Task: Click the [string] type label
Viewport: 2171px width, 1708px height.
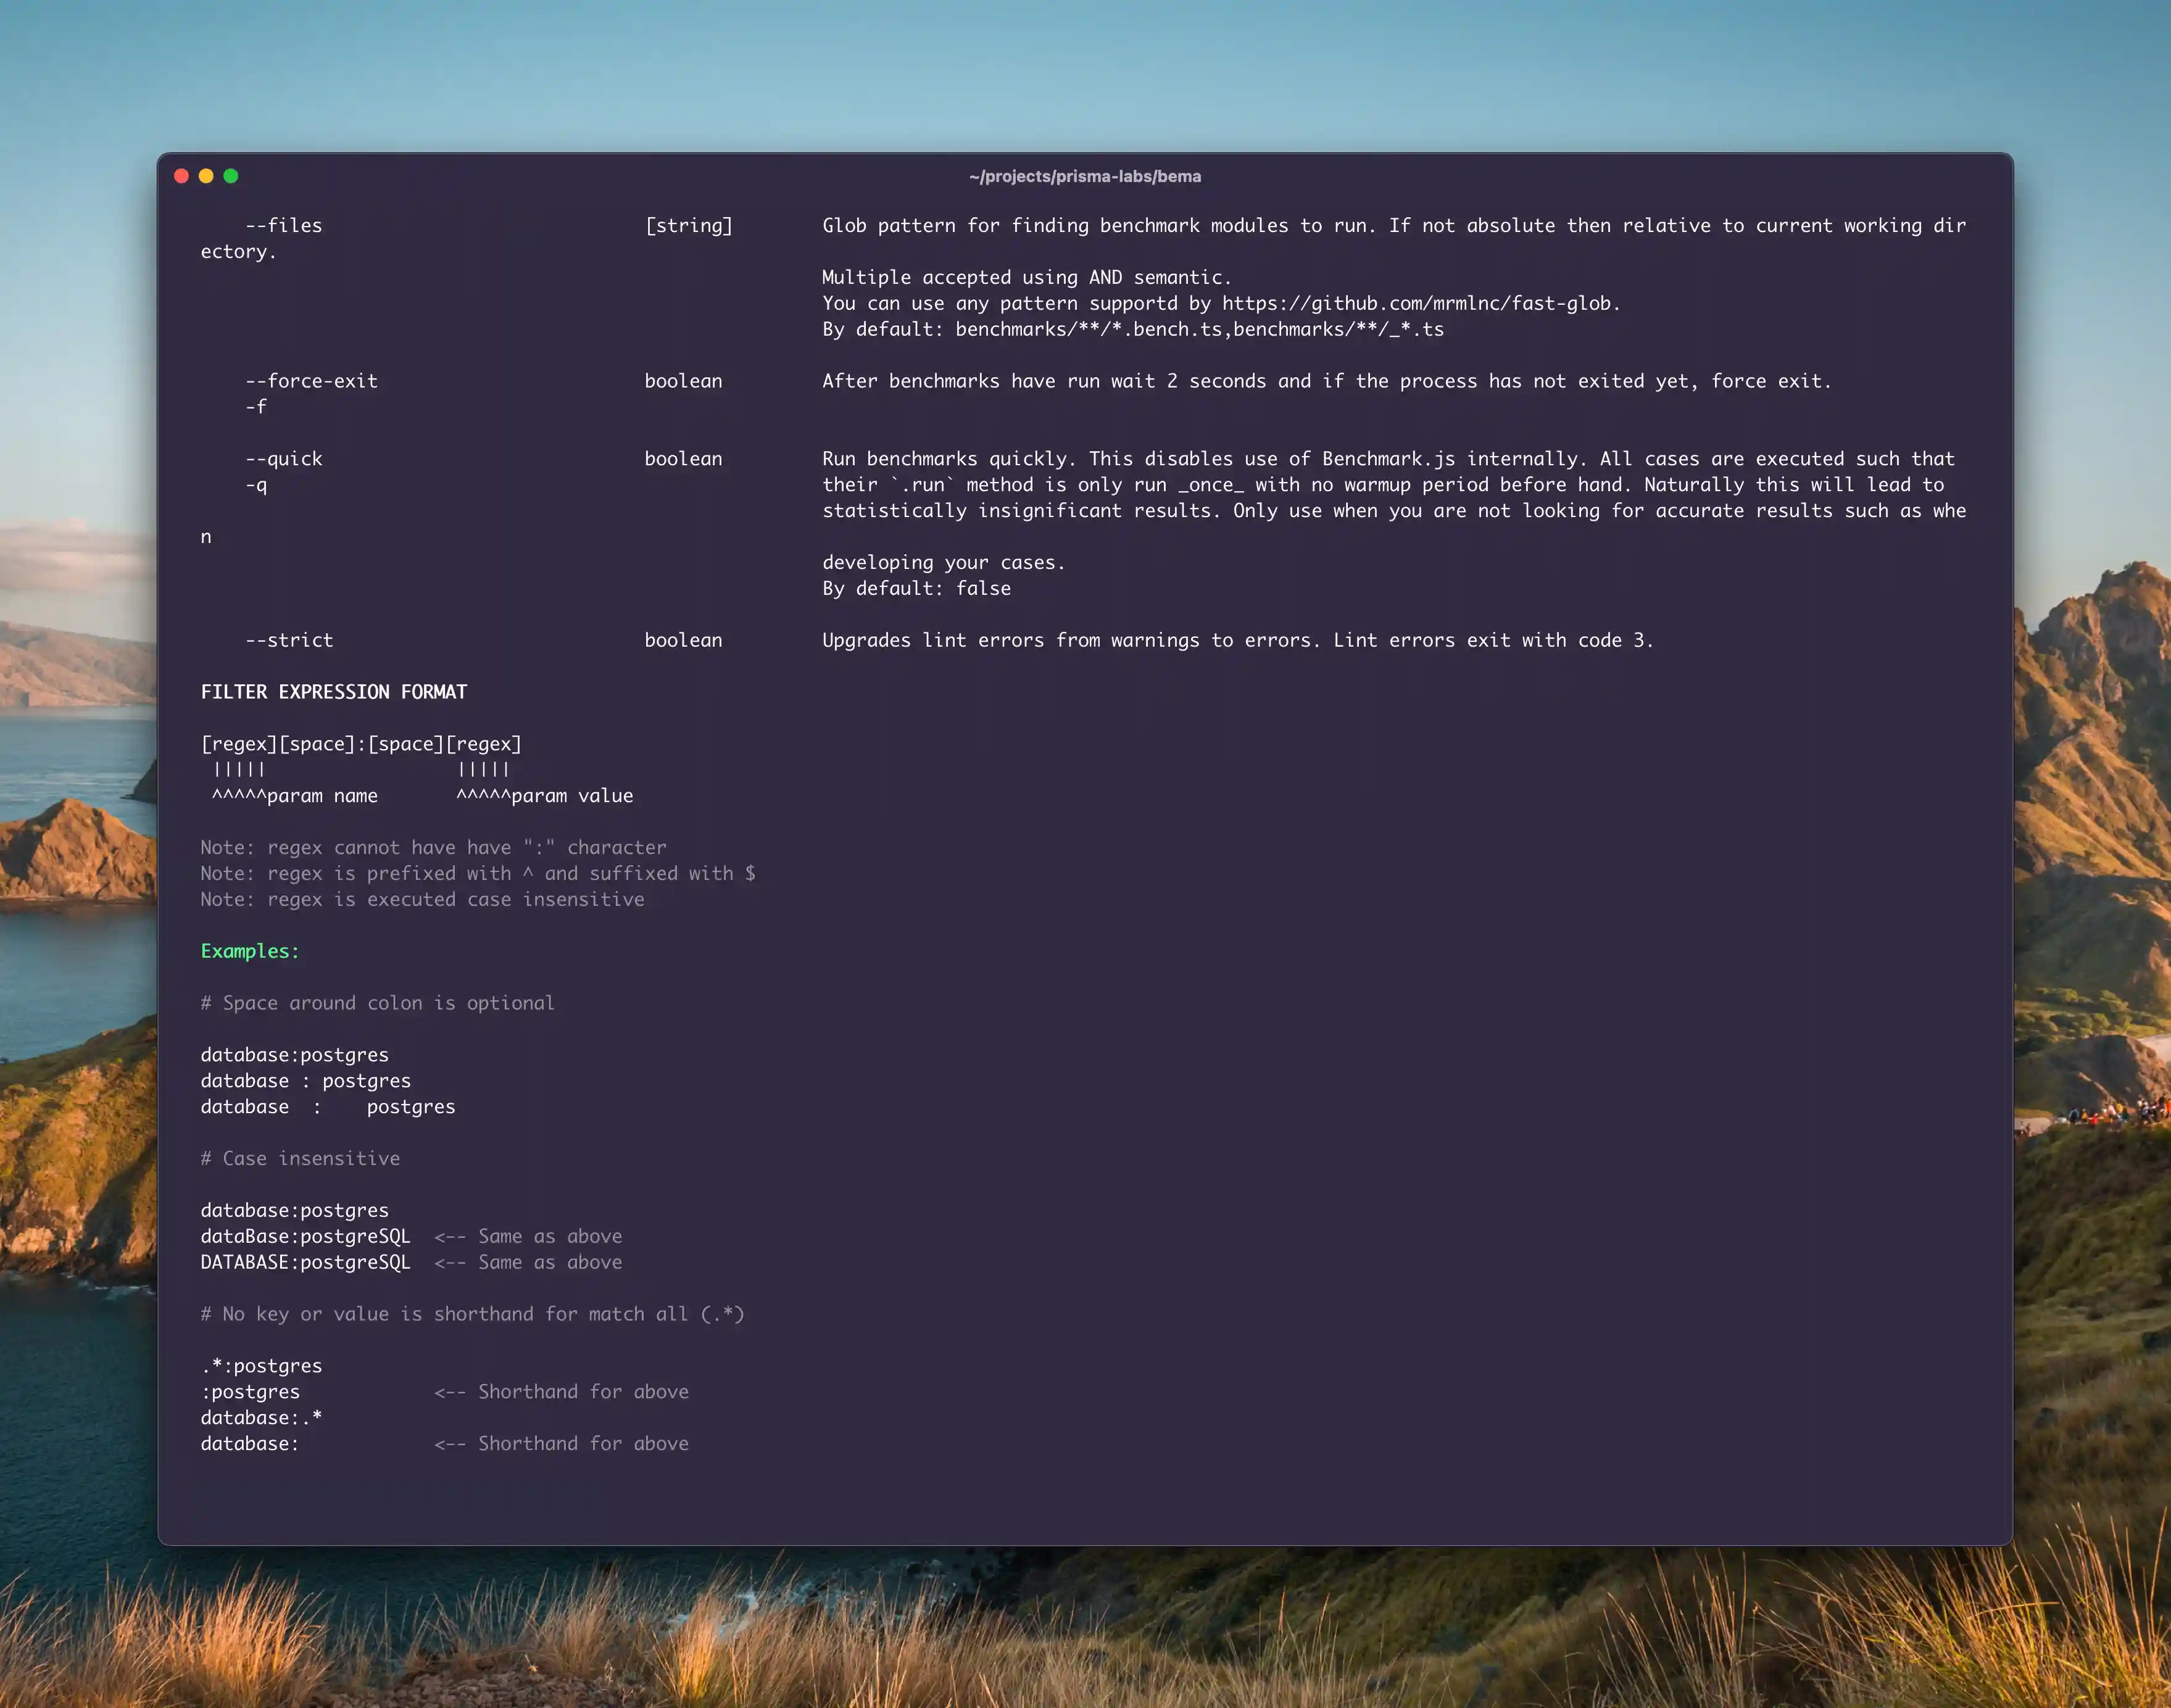Action: [688, 225]
